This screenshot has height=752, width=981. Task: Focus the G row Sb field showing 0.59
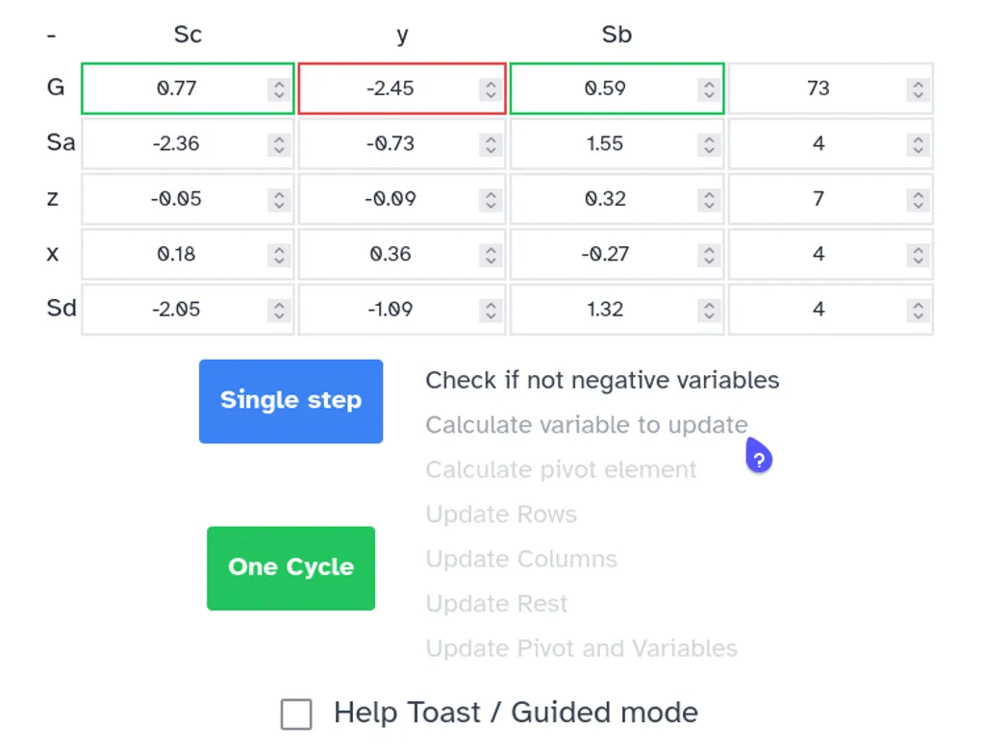click(x=604, y=89)
